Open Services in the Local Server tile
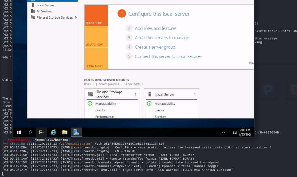Viewport: 297px width, 177px height. [x=160, y=117]
